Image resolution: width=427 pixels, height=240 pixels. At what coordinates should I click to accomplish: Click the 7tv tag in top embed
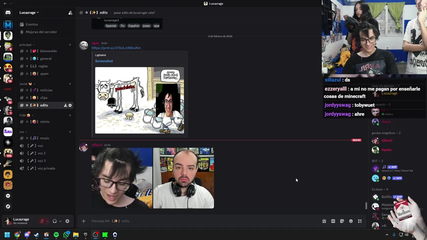(x=122, y=26)
